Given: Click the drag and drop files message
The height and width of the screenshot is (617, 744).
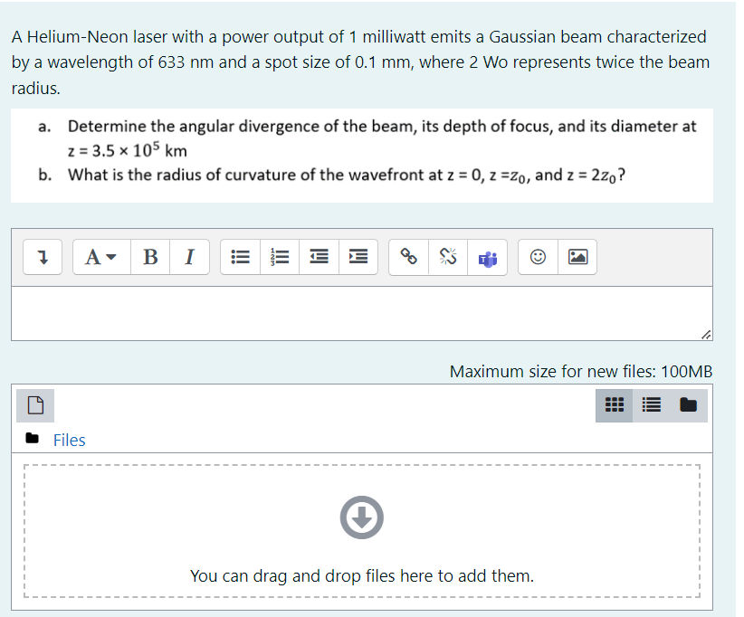Looking at the screenshot, I should point(362,575).
